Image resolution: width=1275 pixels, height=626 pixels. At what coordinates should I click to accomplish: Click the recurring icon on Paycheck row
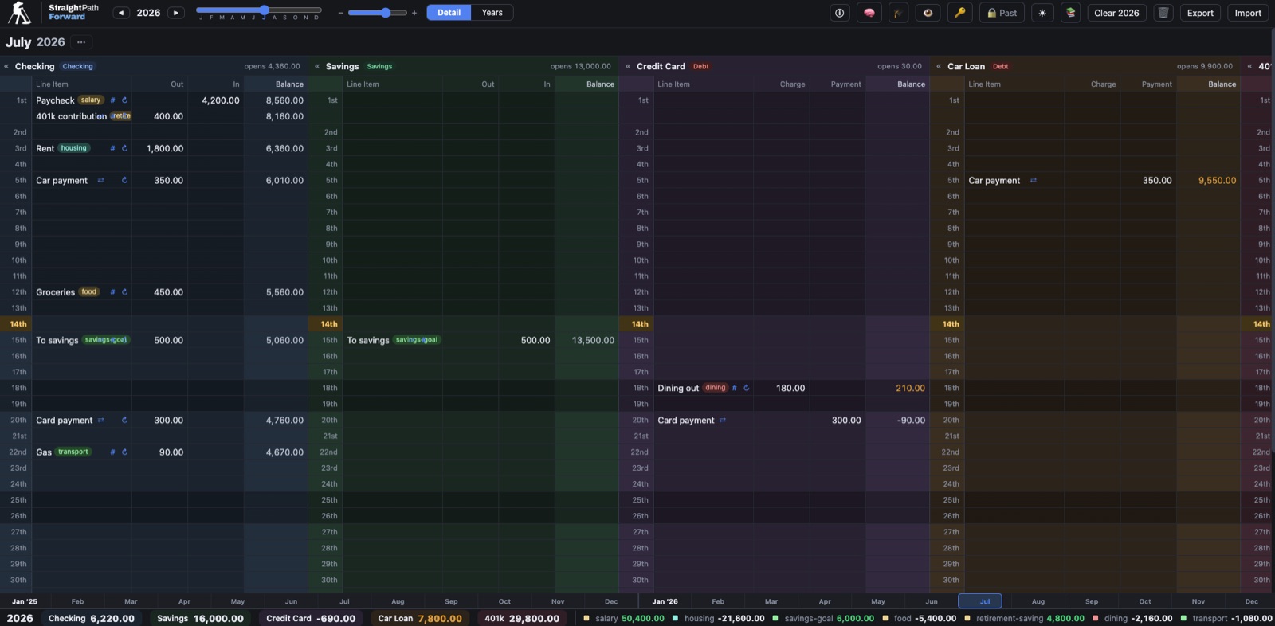point(124,100)
